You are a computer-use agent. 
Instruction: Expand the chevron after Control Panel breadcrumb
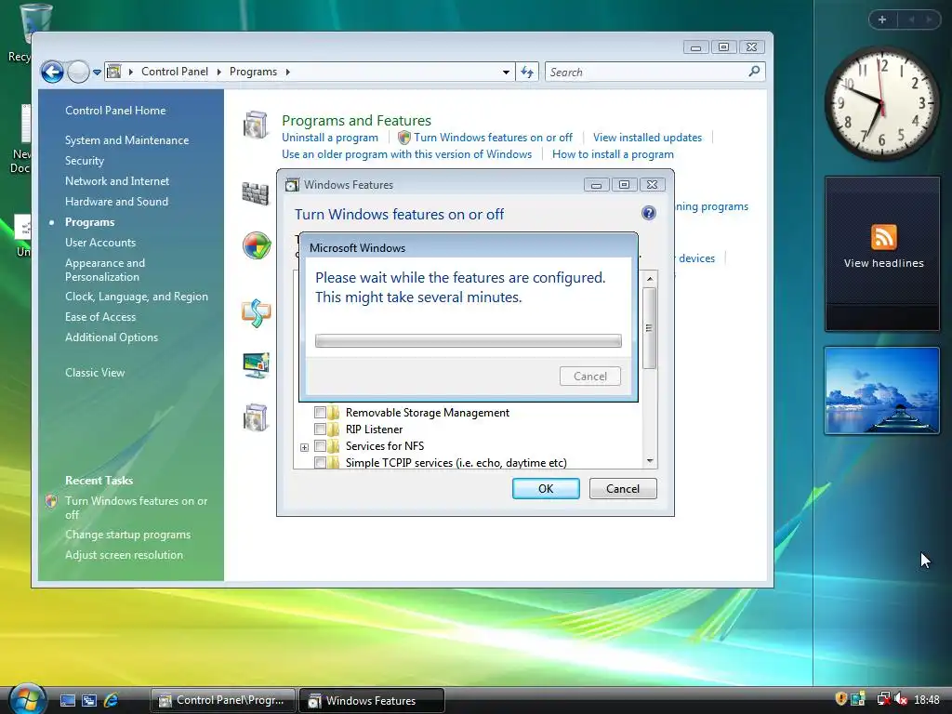(x=218, y=72)
